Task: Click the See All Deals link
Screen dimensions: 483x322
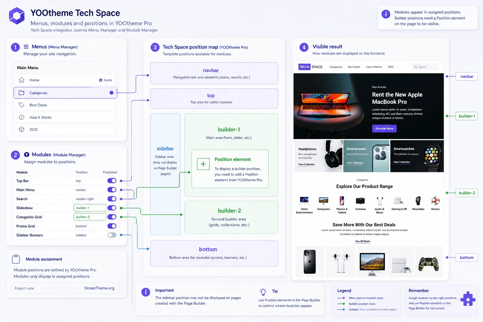Action: 363,241
